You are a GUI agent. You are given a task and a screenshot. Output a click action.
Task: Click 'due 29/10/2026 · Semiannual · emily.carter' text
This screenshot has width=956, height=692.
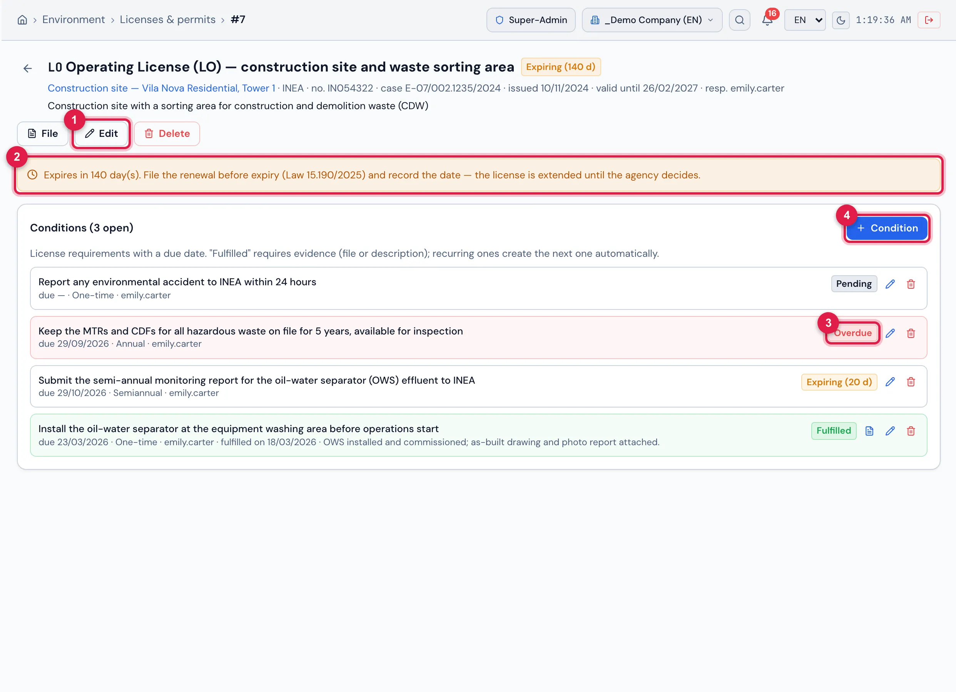[129, 393]
